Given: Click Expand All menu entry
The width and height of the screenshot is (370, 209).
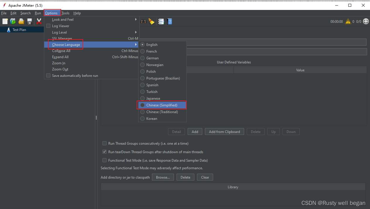Looking at the screenshot, I should click(x=92, y=57).
